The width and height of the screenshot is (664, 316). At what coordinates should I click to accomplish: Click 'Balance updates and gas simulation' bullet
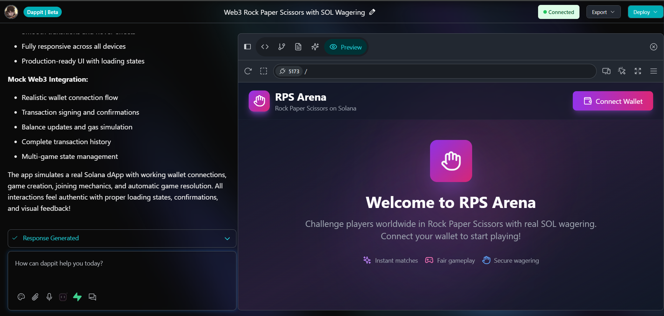(77, 127)
